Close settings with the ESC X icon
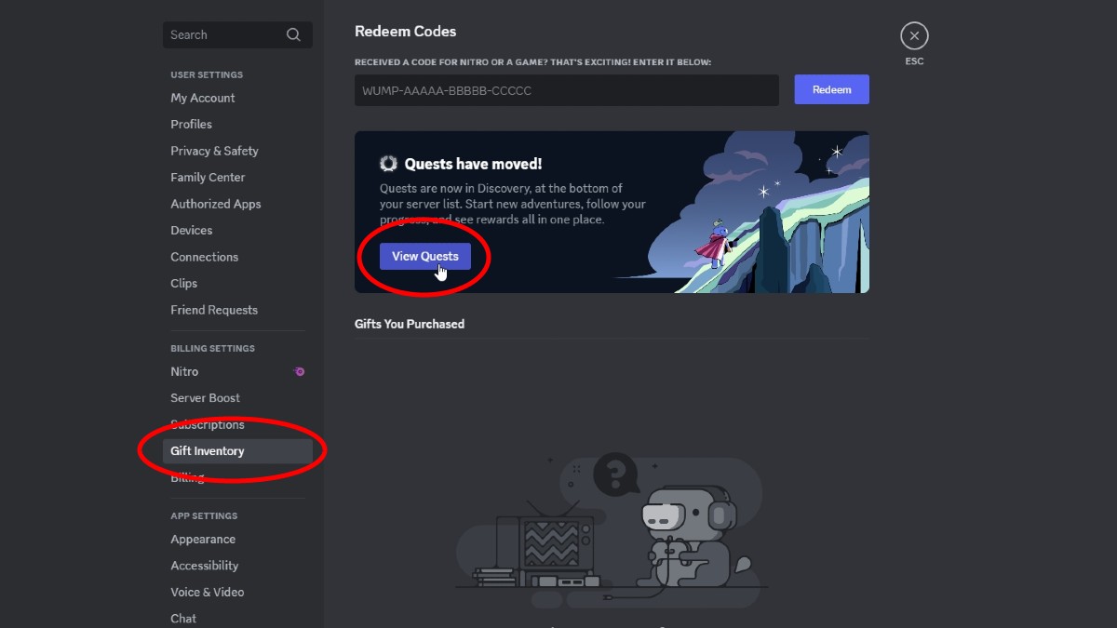The width and height of the screenshot is (1117, 628). [914, 36]
